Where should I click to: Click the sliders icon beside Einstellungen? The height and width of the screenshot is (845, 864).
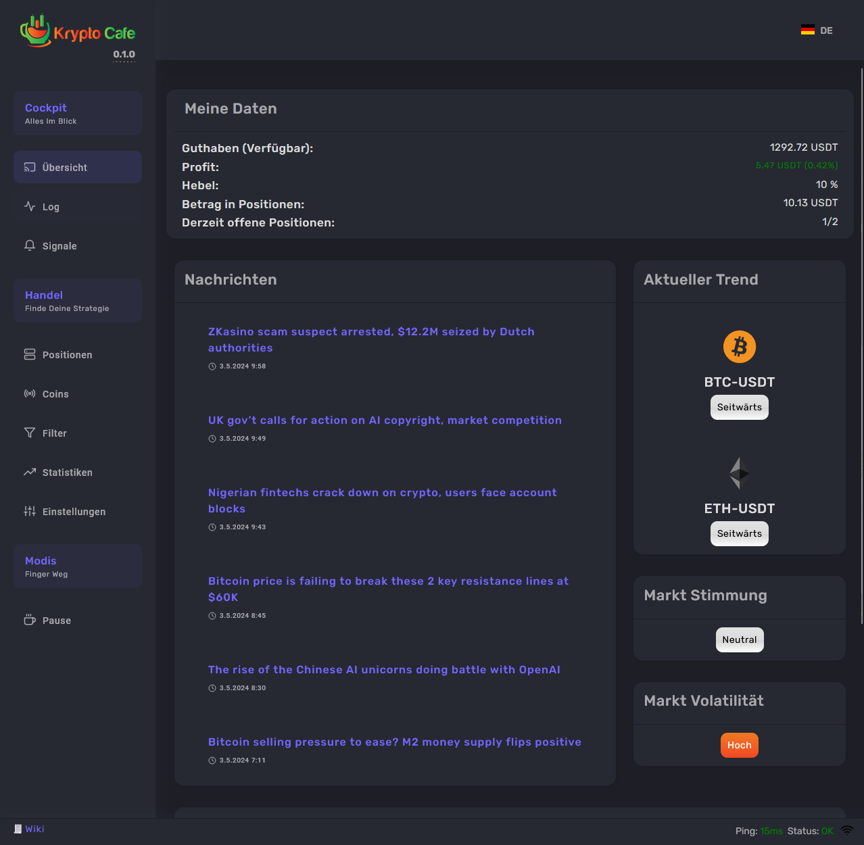click(30, 511)
